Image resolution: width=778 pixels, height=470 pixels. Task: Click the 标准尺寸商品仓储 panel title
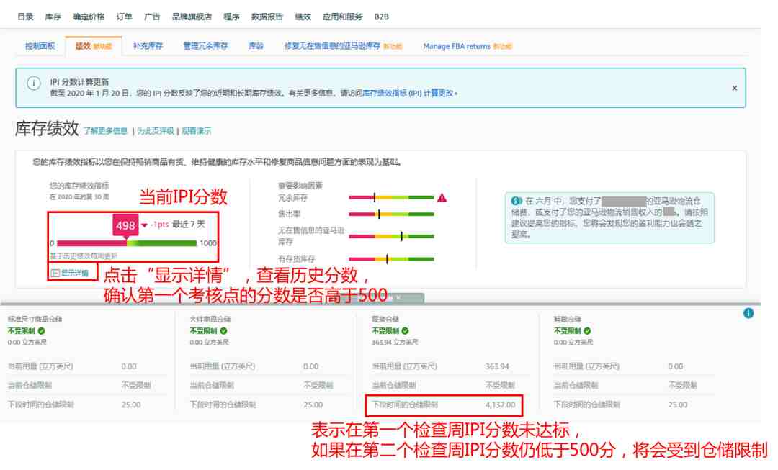coord(35,319)
